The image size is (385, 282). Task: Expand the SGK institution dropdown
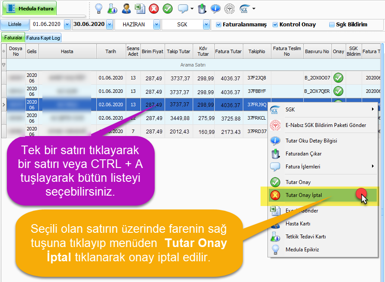pos(206,25)
